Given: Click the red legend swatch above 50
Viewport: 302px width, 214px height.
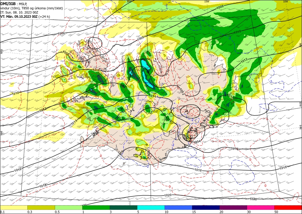Looking at the screenshot, I should click(x=288, y=207).
